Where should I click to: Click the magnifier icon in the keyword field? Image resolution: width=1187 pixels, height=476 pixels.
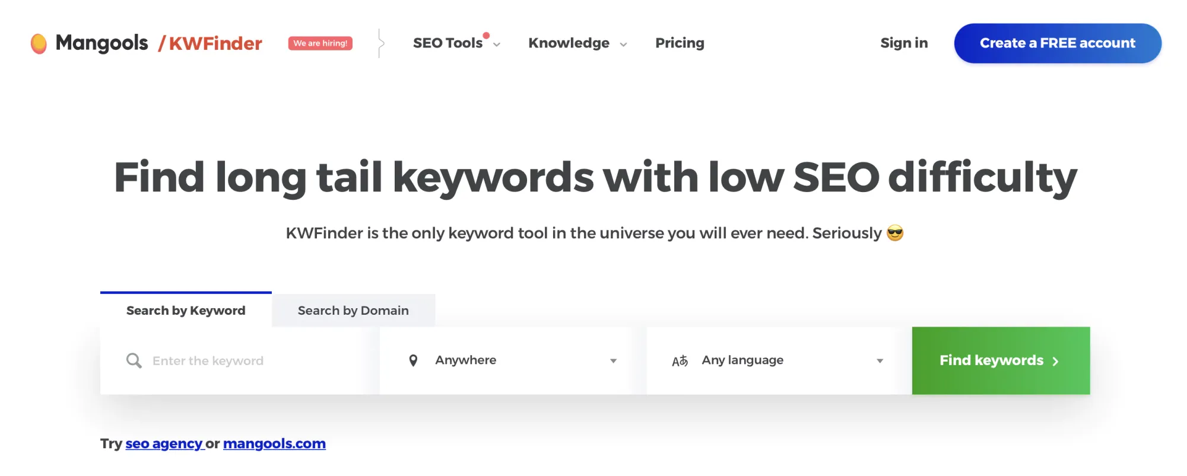click(134, 360)
